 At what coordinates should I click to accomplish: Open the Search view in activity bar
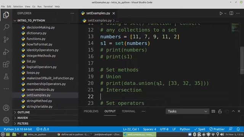[6, 27]
